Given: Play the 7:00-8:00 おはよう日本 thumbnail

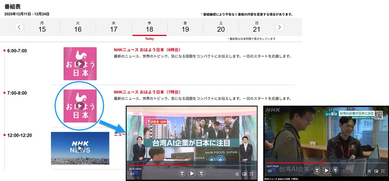Looking at the screenshot, I should [x=80, y=106].
